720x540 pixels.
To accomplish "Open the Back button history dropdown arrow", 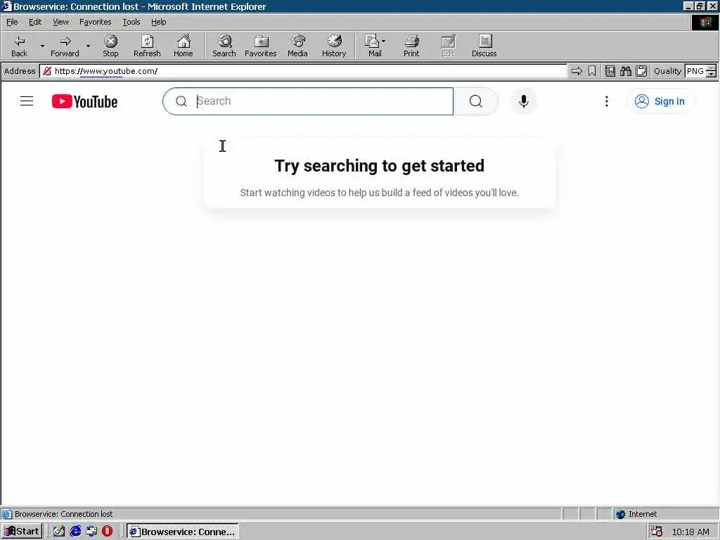I will click(42, 46).
